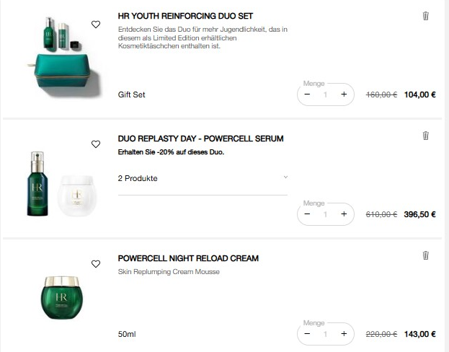This screenshot has height=352, width=449.
Task: Toggle wishlist heart for Powercell Night Reload Cream
Action: coord(96,264)
